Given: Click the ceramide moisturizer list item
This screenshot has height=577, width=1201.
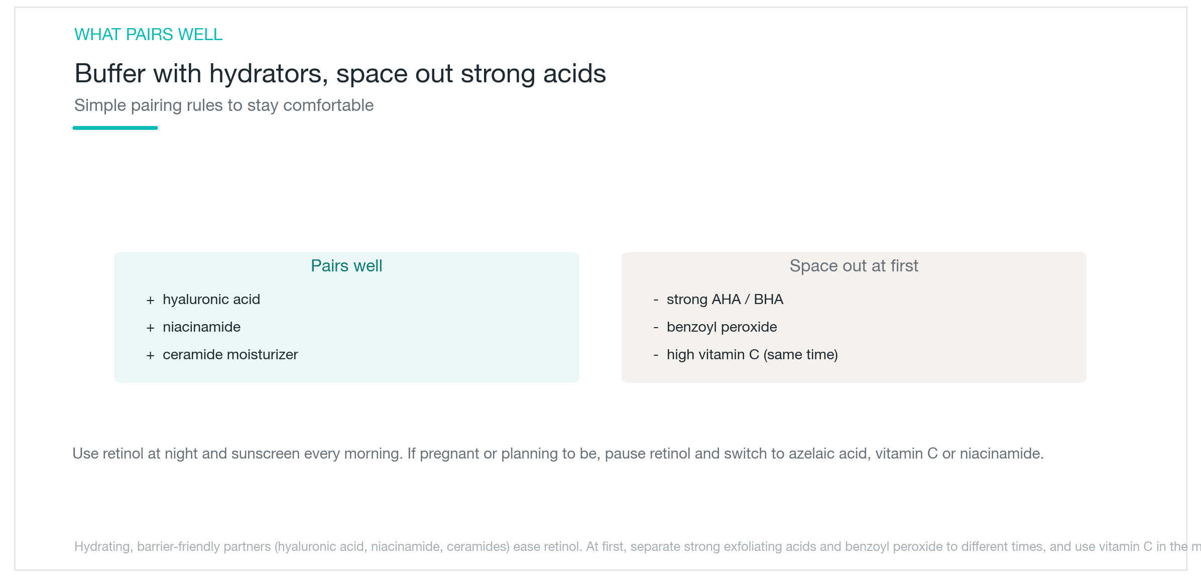Looking at the screenshot, I should (x=230, y=355).
